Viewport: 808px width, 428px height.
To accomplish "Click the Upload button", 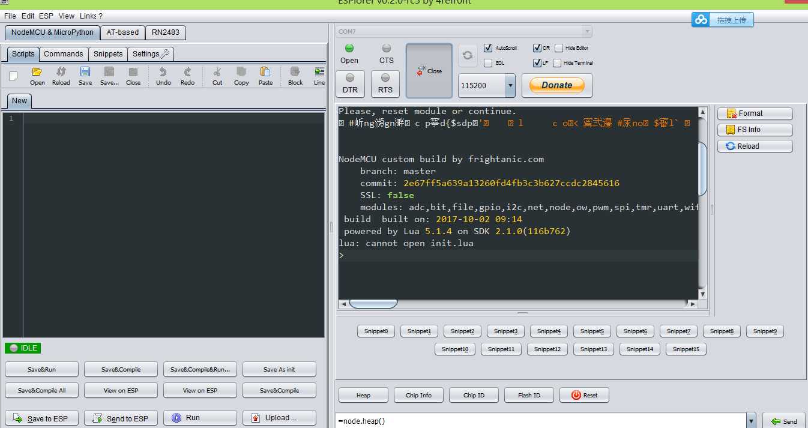I will click(279, 418).
